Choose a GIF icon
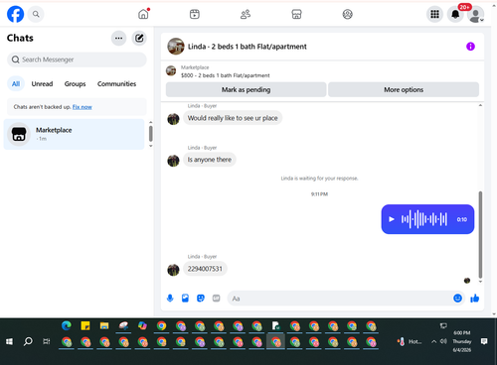Screen dimensions: 497x365 coord(216,299)
